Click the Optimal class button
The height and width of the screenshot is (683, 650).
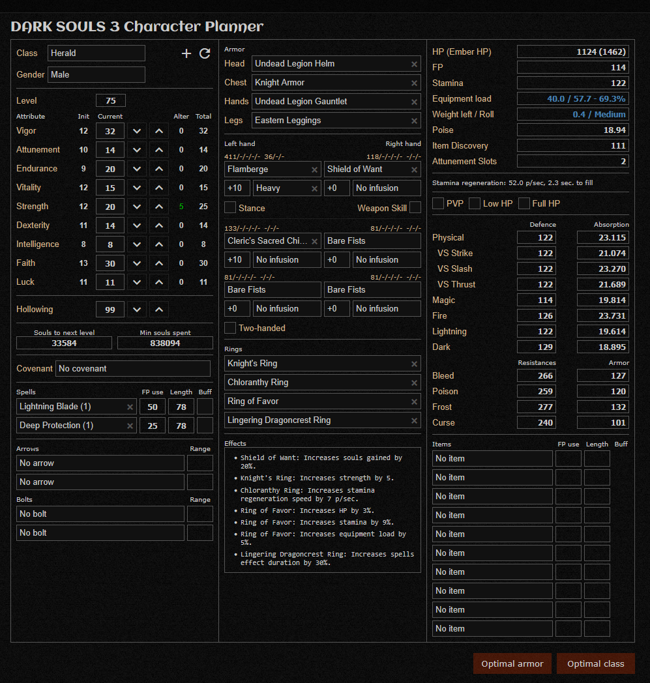tap(595, 664)
